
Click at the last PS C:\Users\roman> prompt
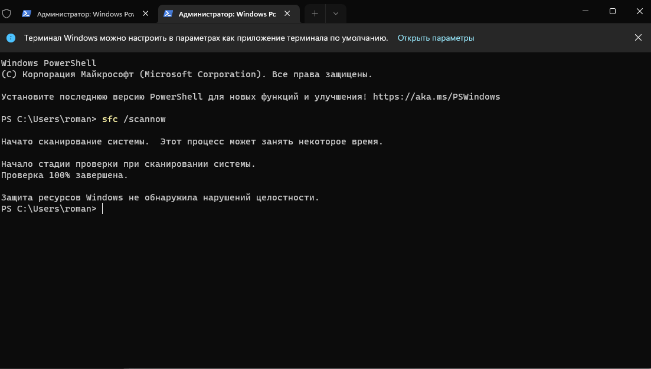(x=48, y=209)
